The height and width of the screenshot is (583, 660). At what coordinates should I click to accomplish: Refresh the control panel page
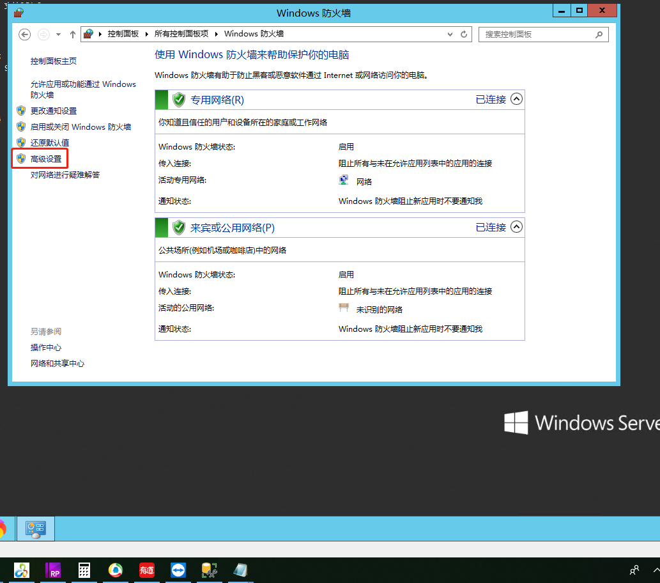pyautogui.click(x=464, y=34)
